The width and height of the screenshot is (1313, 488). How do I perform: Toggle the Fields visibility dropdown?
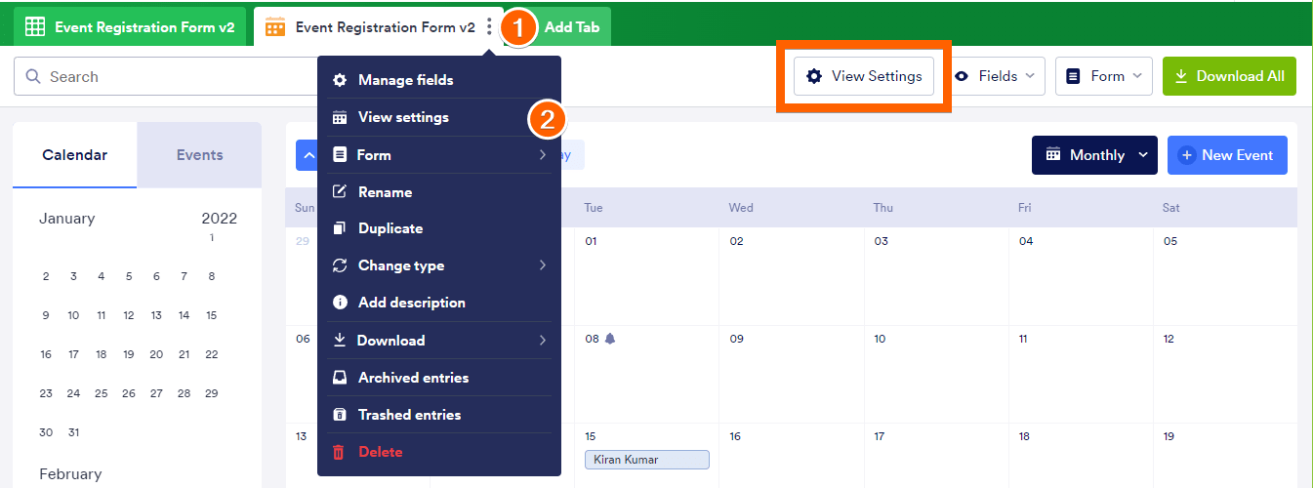click(x=994, y=76)
